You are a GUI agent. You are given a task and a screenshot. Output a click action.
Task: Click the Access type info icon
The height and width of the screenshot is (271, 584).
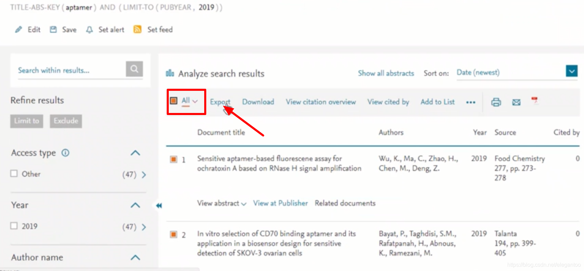tap(65, 153)
